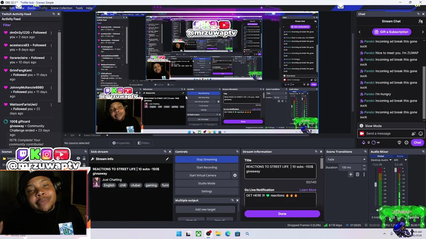Open options for dm0n3y1220 follow event

51,33
